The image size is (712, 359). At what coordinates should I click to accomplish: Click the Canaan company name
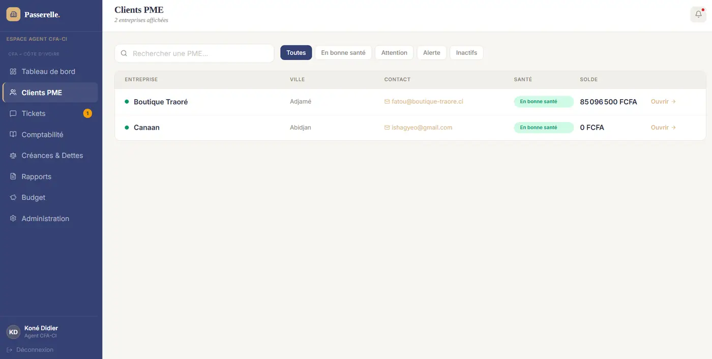coord(146,128)
